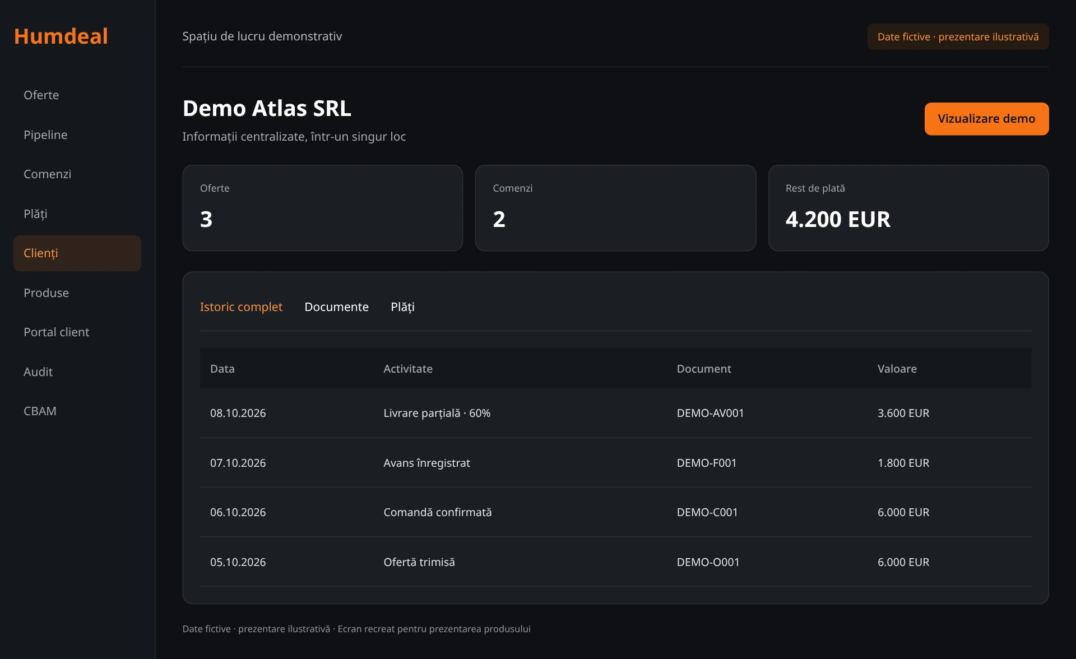
Task: Open Produse section
Action: [77, 293]
